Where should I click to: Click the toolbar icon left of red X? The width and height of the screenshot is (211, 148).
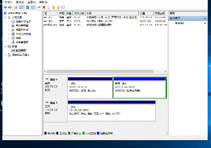coord(39,7)
